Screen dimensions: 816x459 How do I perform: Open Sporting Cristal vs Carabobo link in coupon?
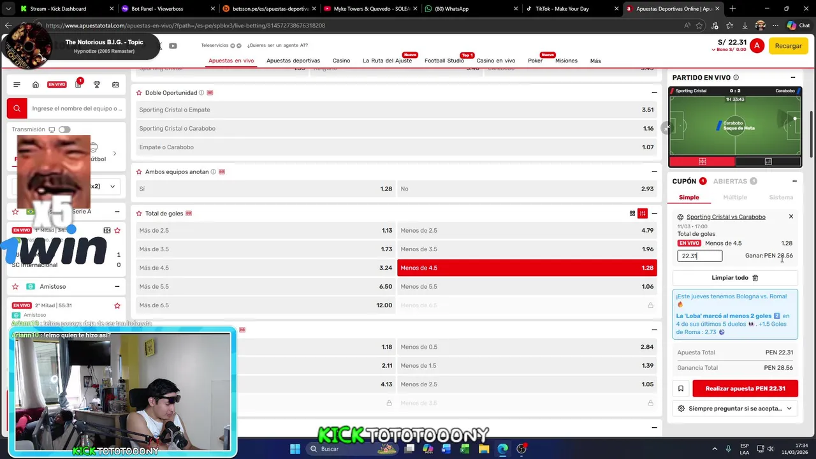(x=726, y=217)
